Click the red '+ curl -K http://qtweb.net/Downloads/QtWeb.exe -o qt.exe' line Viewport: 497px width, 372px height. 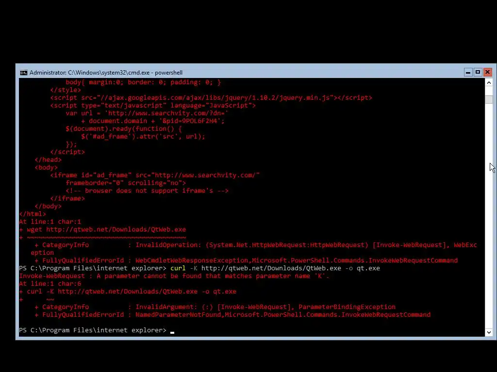coord(128,292)
